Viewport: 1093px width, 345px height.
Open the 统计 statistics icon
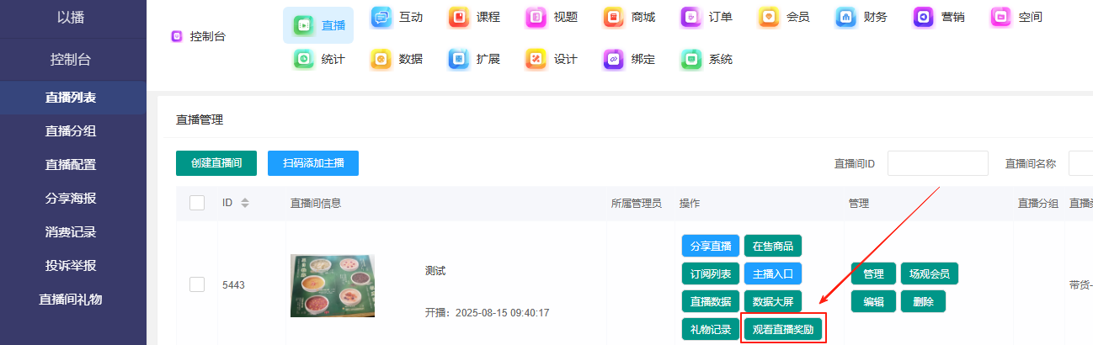304,60
